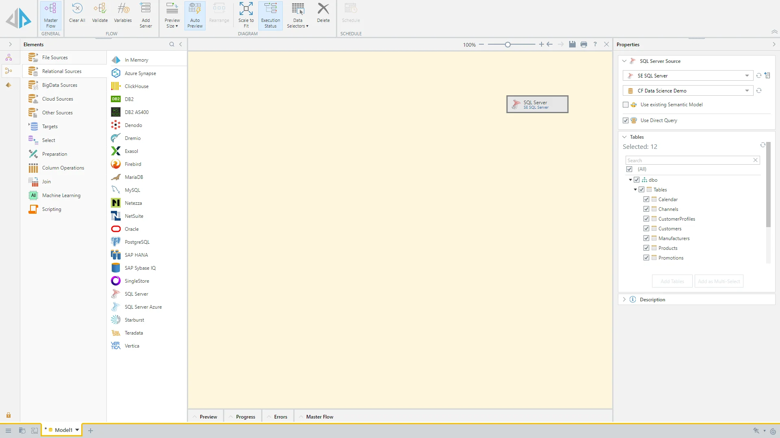This screenshot has width=780, height=438.
Task: Uncheck the Customers table checkbox
Action: (646, 229)
